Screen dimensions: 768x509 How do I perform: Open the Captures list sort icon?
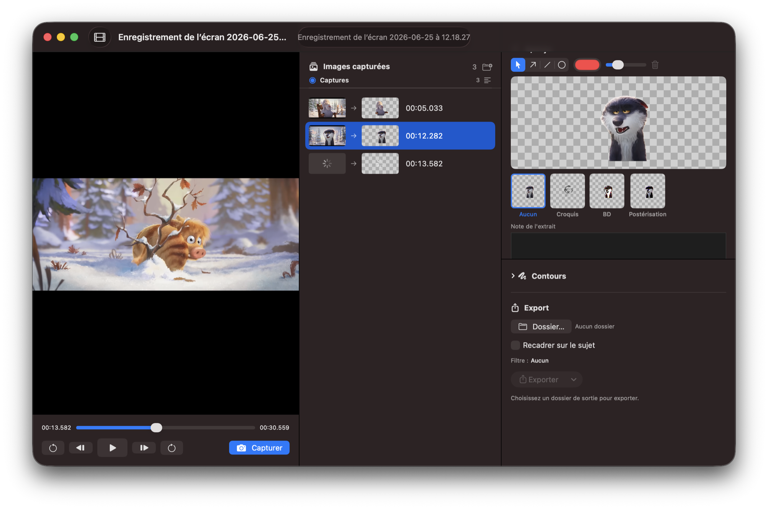487,80
